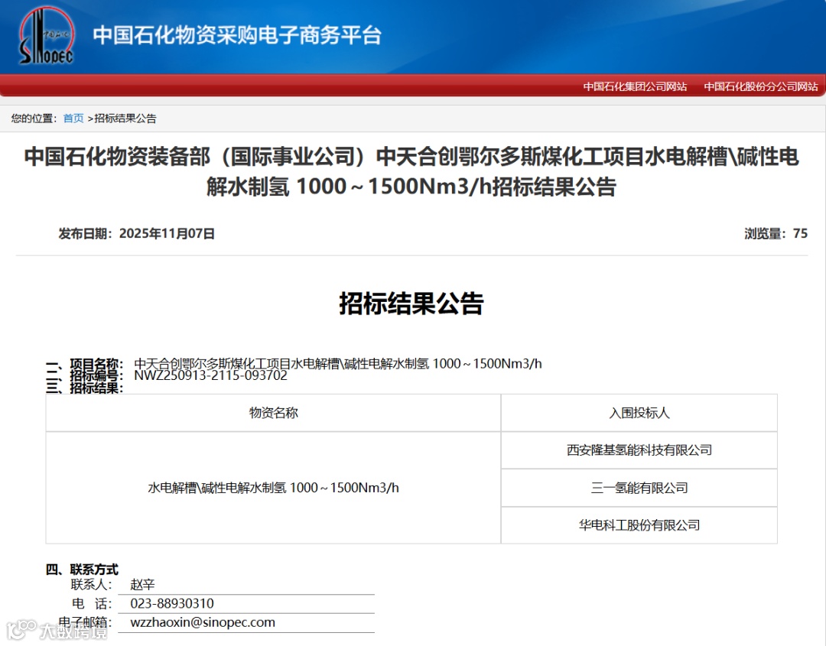Screen dimensions: 826x646
Task: Click the 中国石化物资采购电子商务平台 header title
Action: point(237,35)
